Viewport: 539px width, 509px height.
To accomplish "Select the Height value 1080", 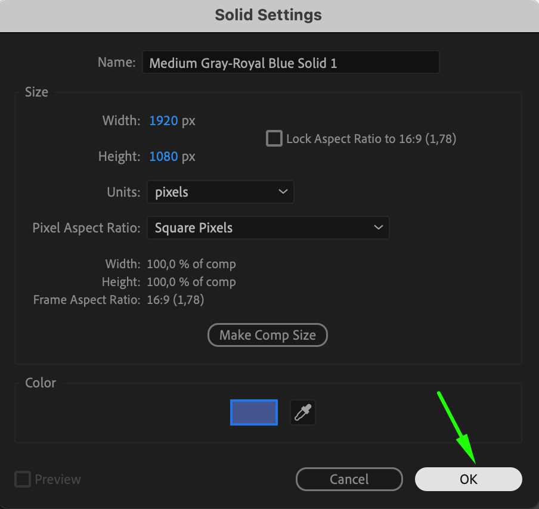I will tap(163, 157).
